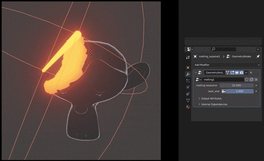
Task: Click the modifier name field GeometryNod...
Action: coord(215,73)
